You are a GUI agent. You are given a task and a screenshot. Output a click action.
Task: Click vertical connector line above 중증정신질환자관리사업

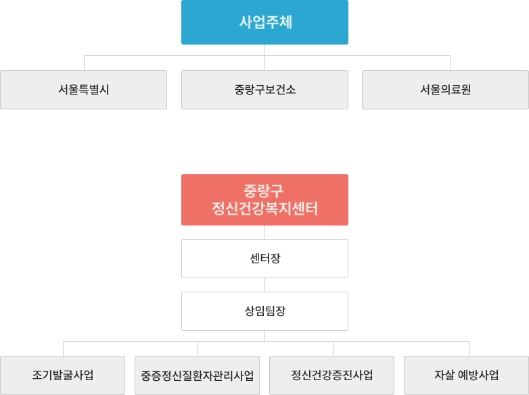coord(198,348)
